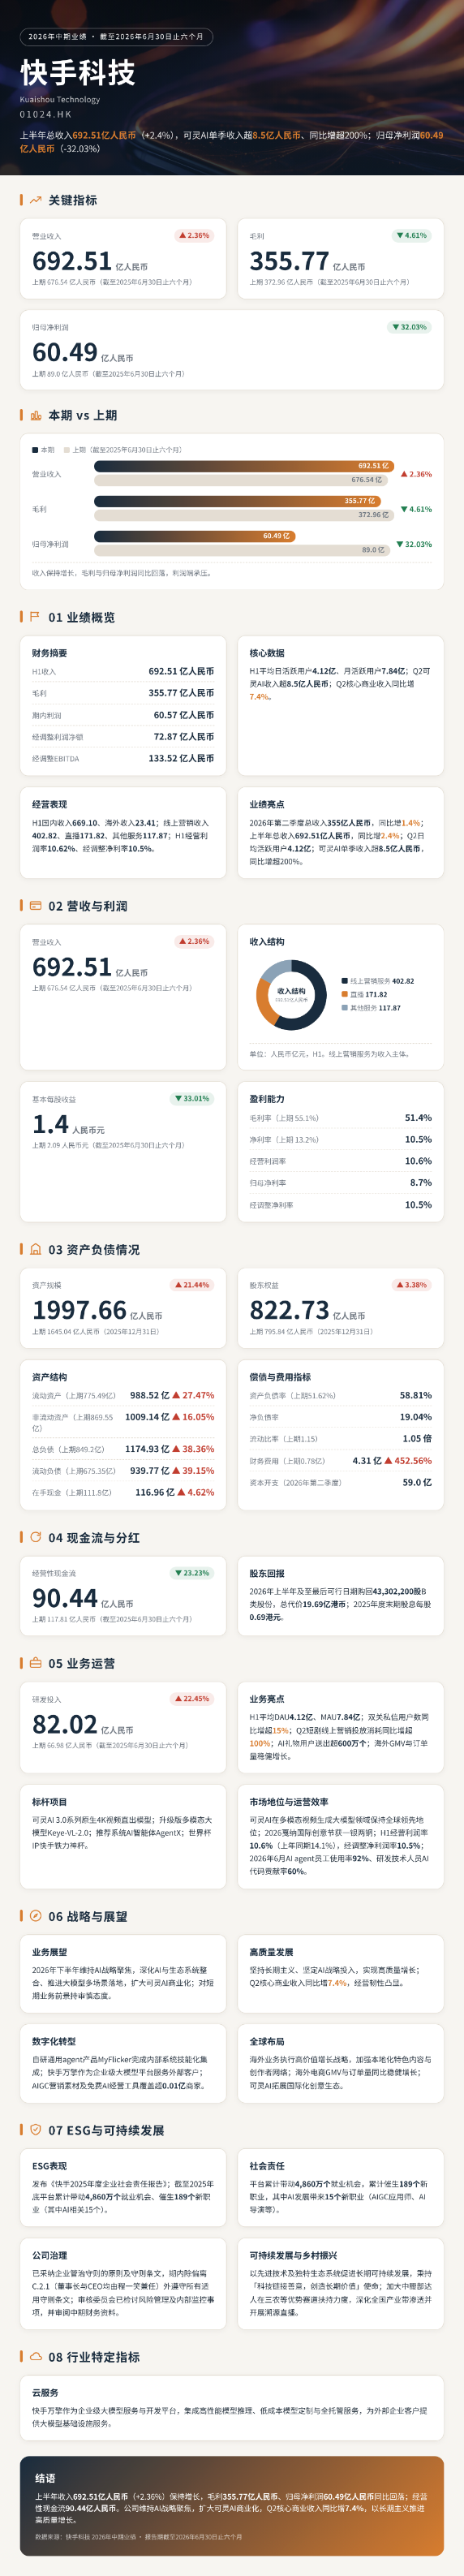The height and width of the screenshot is (2576, 464).
Task: Click the beige 上期 legend square in comparison chart
Action: point(66,450)
